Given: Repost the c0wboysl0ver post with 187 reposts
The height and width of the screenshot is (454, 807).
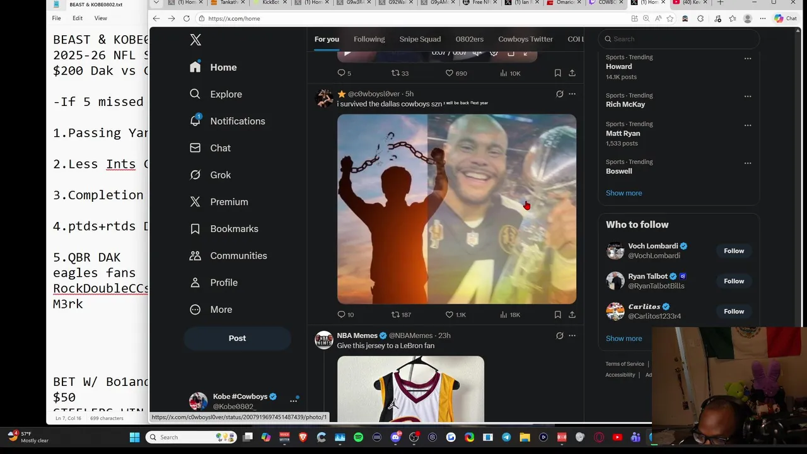Looking at the screenshot, I should coord(401,315).
